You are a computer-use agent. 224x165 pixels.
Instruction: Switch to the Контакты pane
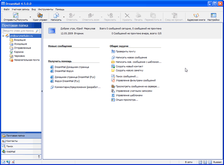[x=21, y=141]
